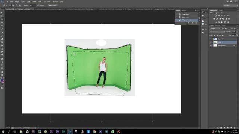Open the Fill slider dropdown arrow
This screenshot has height=134, width=239.
[x=237, y=35]
